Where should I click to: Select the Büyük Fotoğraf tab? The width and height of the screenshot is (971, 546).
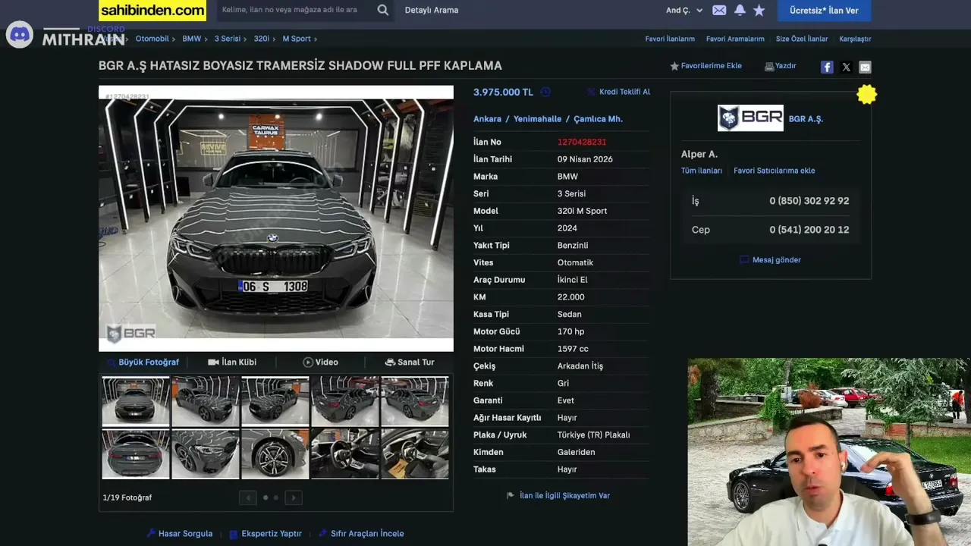(x=143, y=362)
